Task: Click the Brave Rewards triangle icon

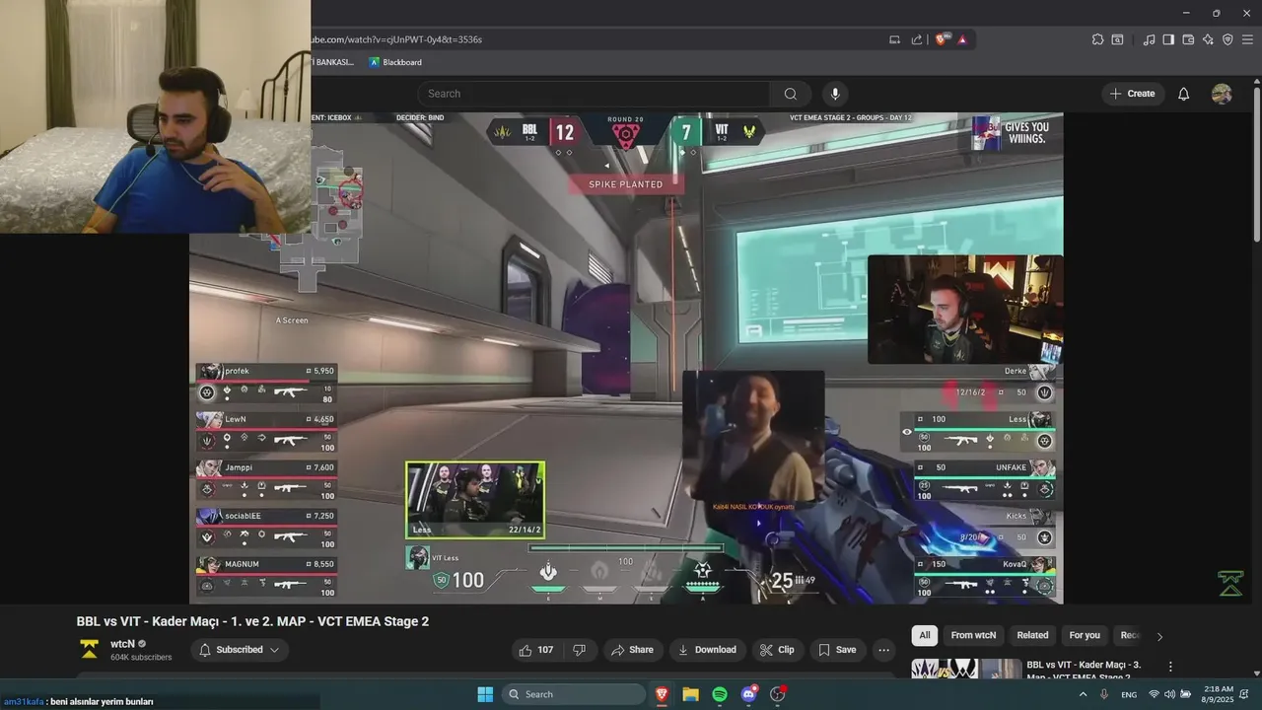Action: pos(961,39)
